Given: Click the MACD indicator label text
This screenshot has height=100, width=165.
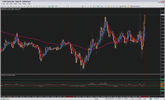Looking at the screenshot, I should pos(8,75).
